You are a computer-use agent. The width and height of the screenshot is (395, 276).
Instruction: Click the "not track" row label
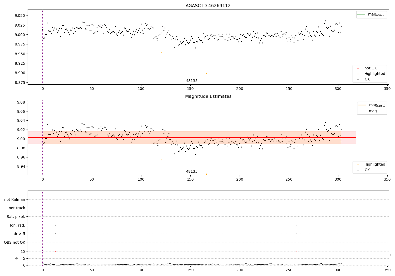(x=17, y=208)
